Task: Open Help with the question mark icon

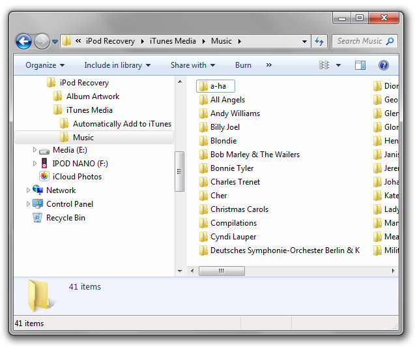Action: [x=384, y=65]
